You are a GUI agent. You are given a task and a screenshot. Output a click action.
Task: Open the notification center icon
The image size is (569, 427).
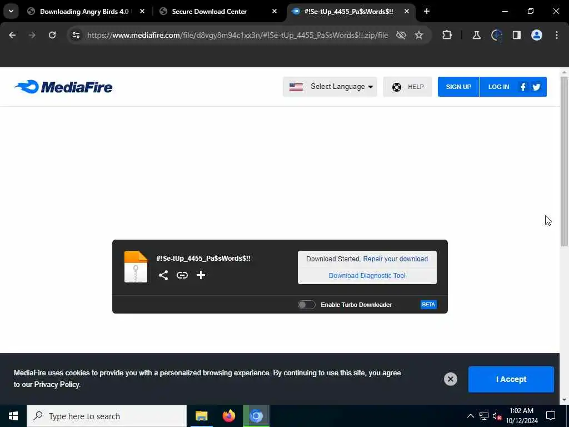coord(551,416)
